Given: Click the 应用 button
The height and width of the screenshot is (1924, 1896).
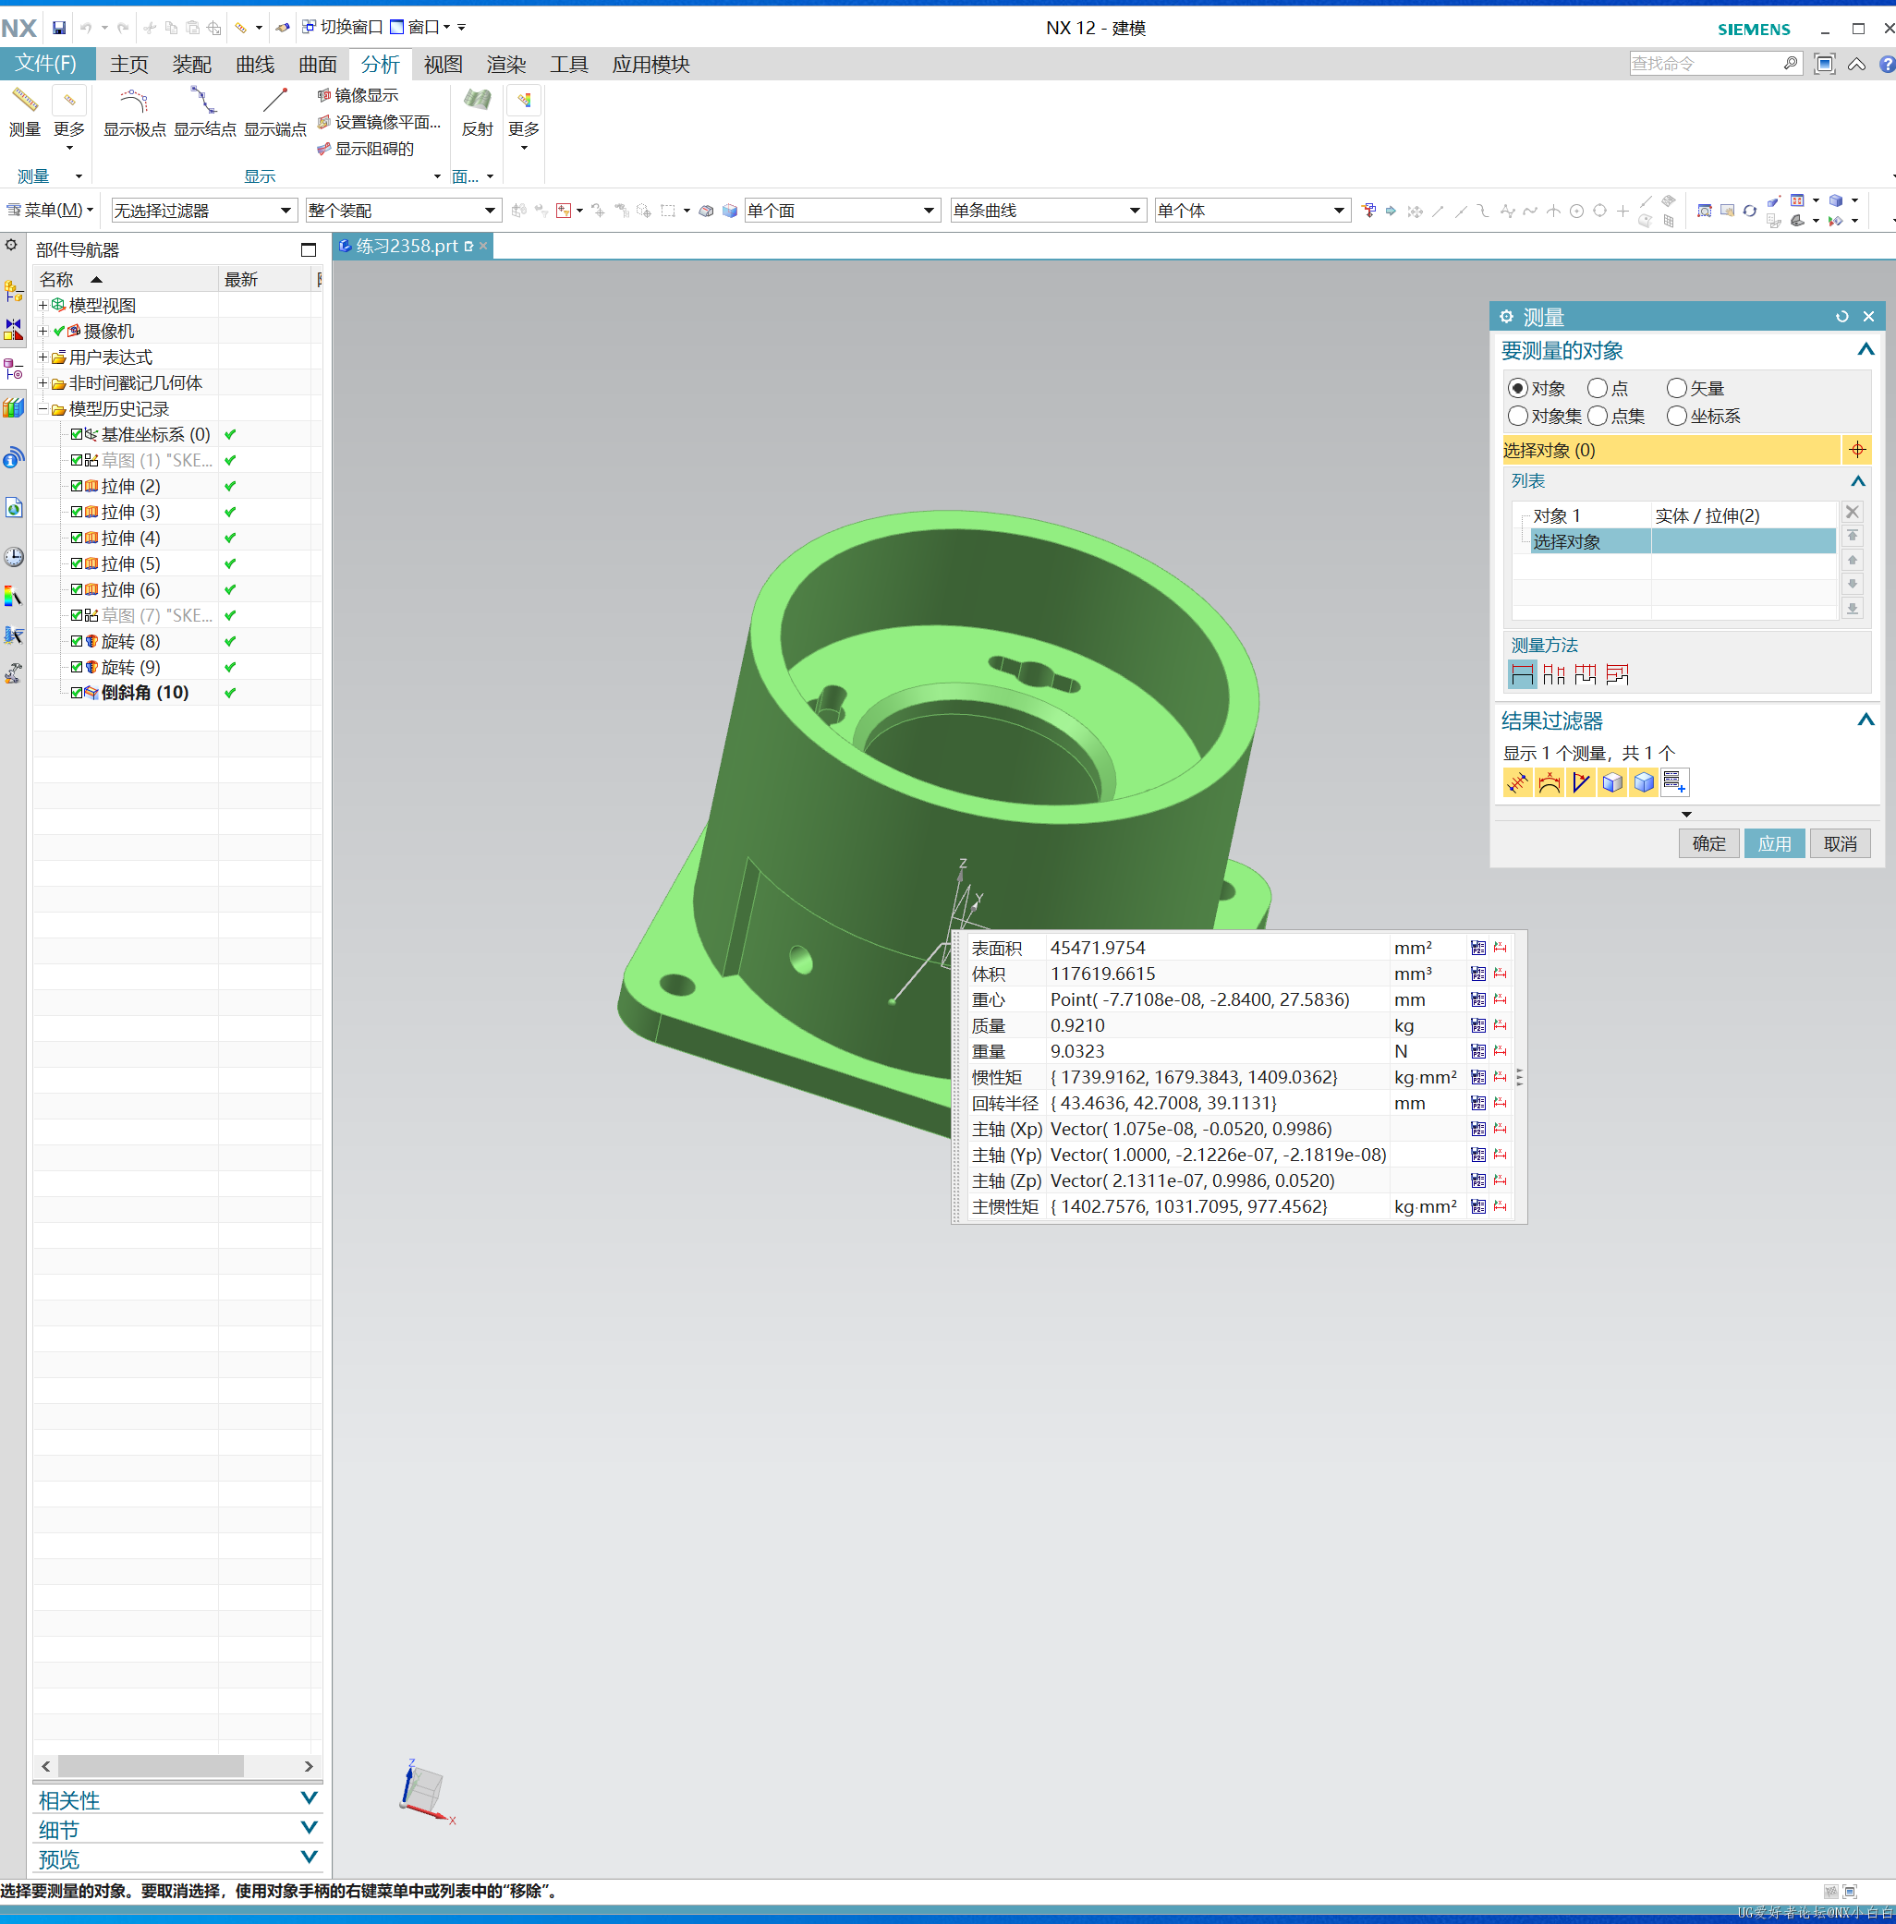Looking at the screenshot, I should (x=1773, y=843).
